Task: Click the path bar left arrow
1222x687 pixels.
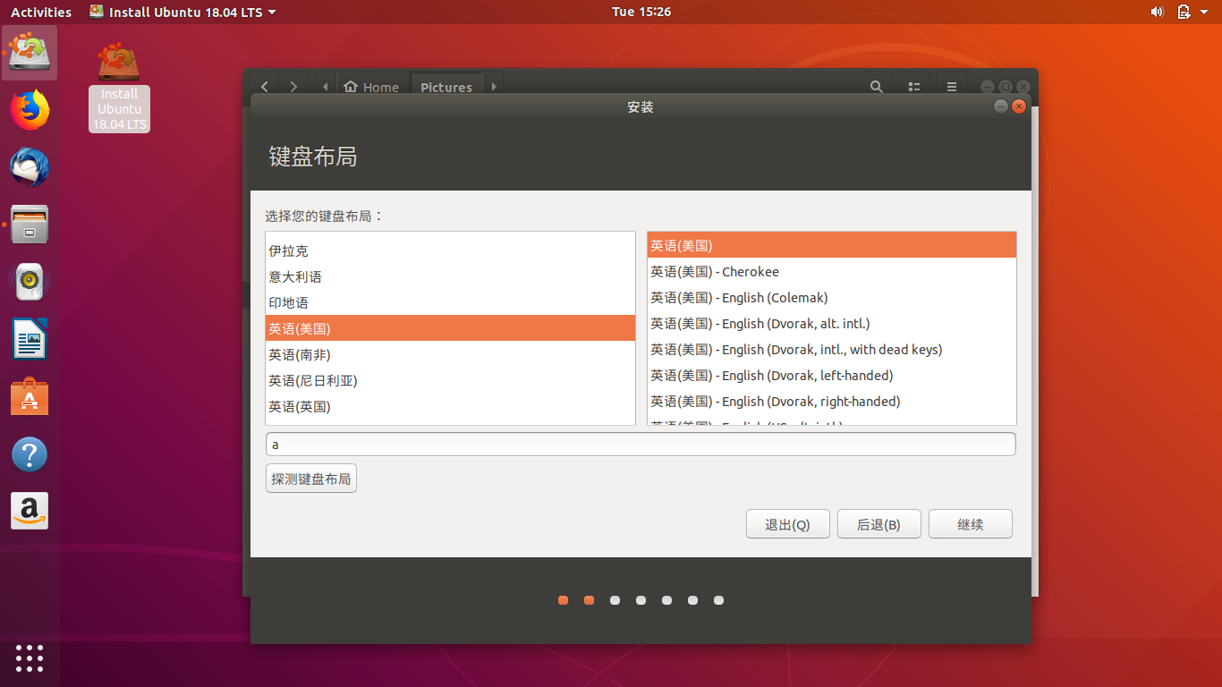Action: 326,87
